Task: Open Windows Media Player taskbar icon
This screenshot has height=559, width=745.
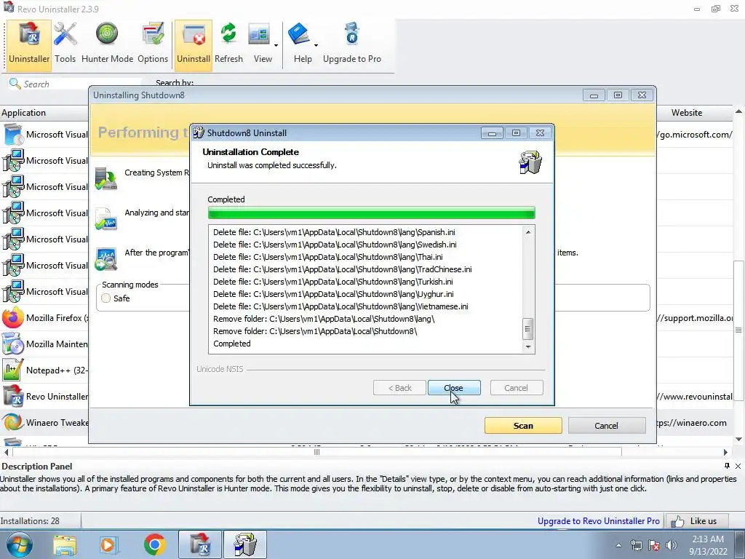Action: (x=108, y=545)
